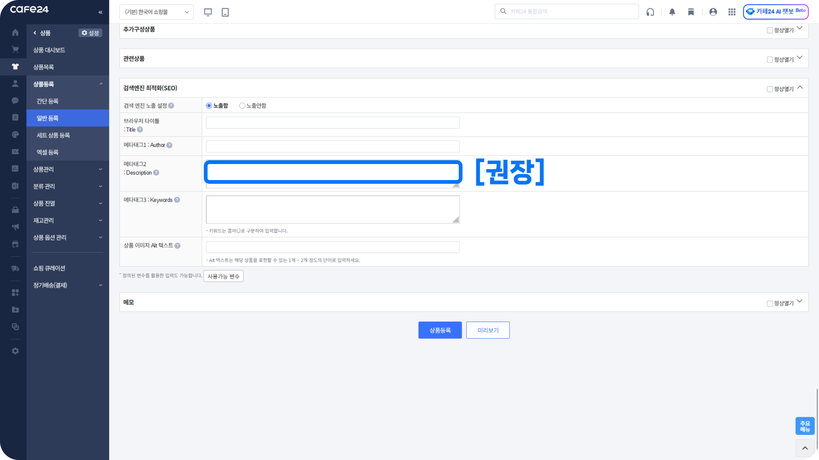Check 항상열기 for the SEO section
Screen dimensions: 819x460
[x=770, y=89]
